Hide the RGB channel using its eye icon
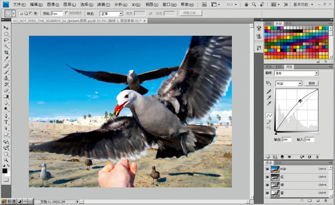Screen dimensions: 335x205 pos(267,169)
